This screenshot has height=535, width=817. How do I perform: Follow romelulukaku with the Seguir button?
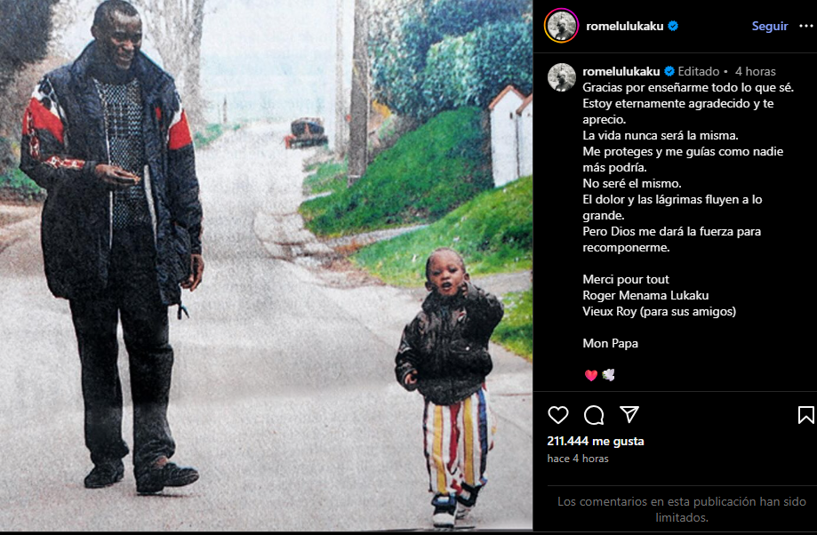point(770,26)
